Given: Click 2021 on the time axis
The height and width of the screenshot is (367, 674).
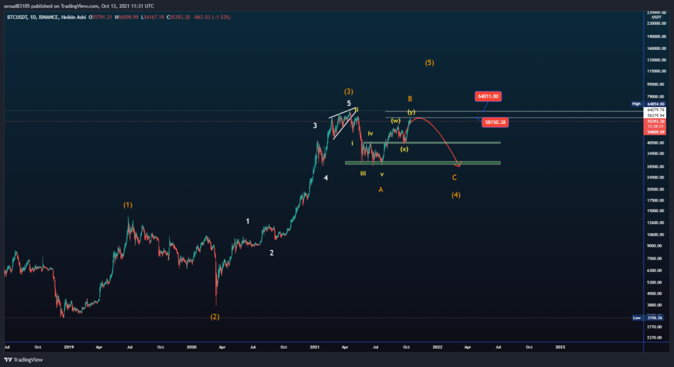Looking at the screenshot, I should 314,346.
